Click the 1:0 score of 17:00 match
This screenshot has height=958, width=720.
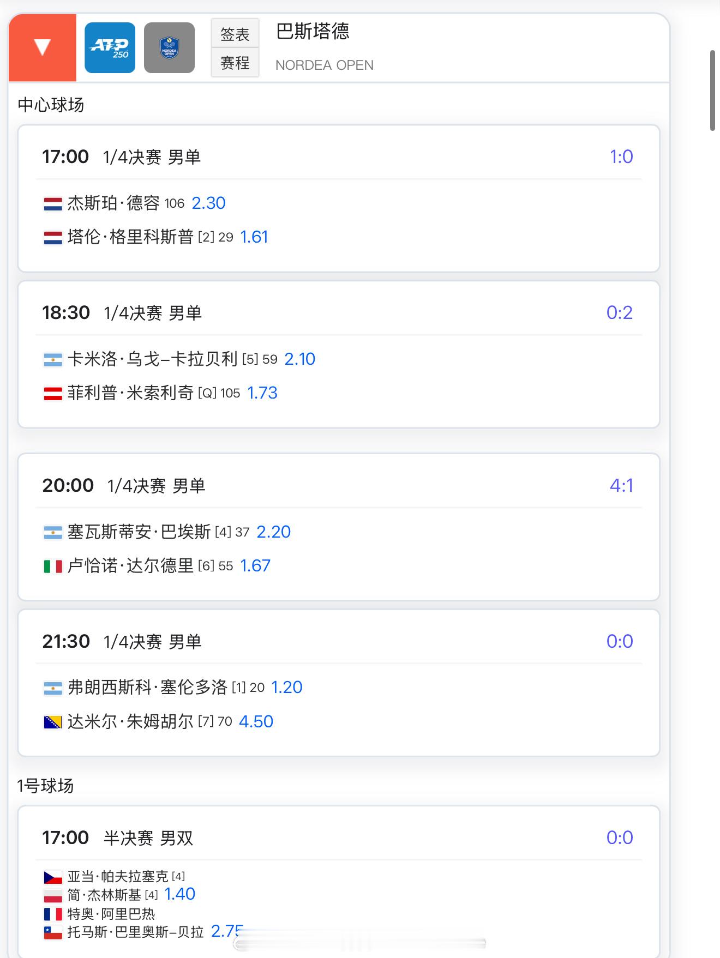pyautogui.click(x=621, y=157)
